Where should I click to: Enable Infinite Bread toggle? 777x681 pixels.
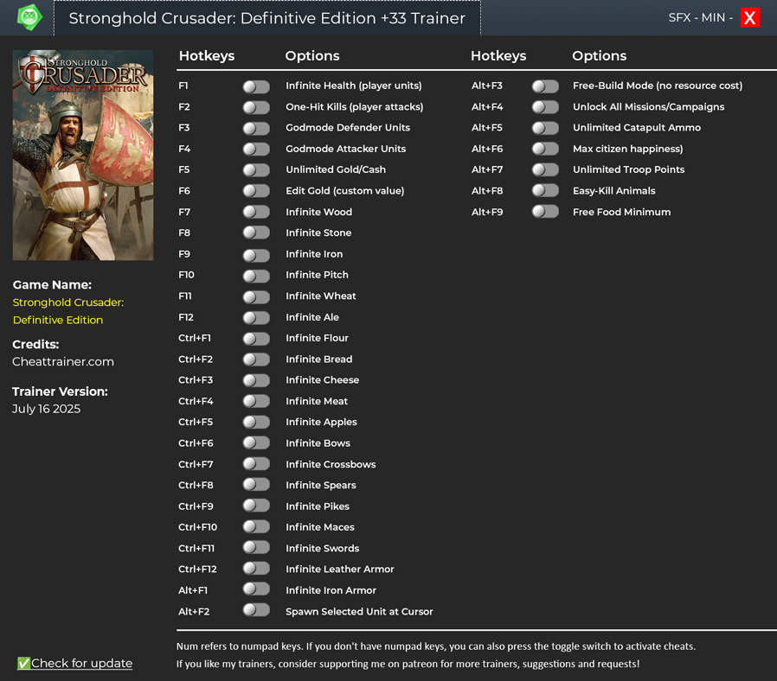(x=256, y=360)
